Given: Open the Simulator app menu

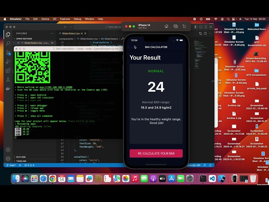Looking at the screenshot, I should (16, 19).
